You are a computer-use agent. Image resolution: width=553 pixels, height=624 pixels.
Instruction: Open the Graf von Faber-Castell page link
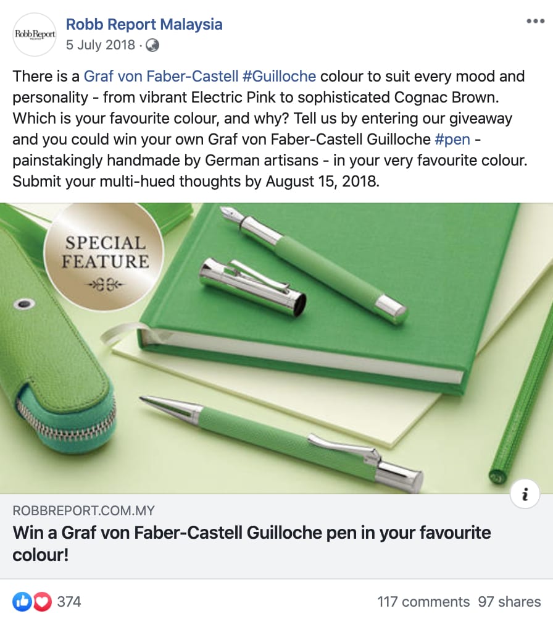pyautogui.click(x=161, y=76)
